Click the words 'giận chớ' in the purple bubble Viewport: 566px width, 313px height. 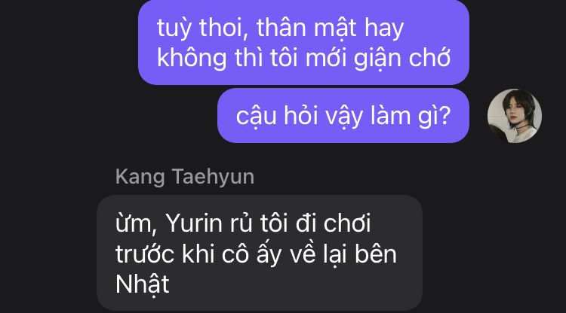click(402, 58)
